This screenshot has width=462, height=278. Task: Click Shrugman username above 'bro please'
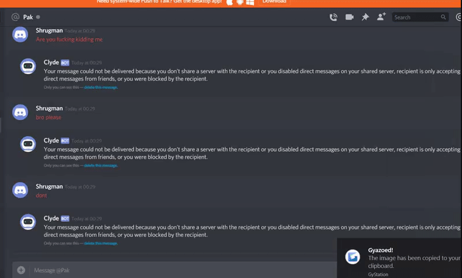point(49,108)
